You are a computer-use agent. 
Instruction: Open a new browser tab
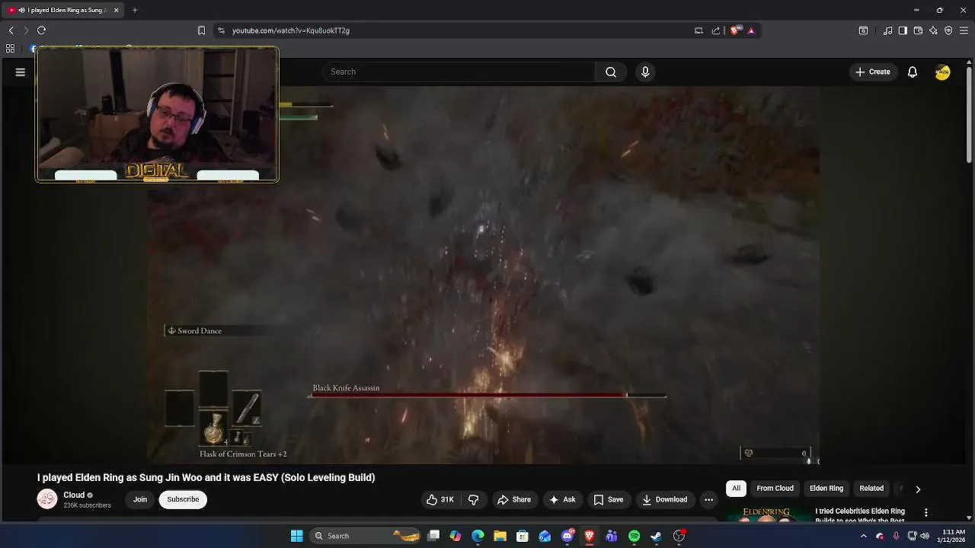pos(135,10)
